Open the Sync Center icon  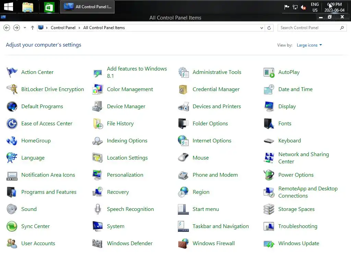(12, 226)
